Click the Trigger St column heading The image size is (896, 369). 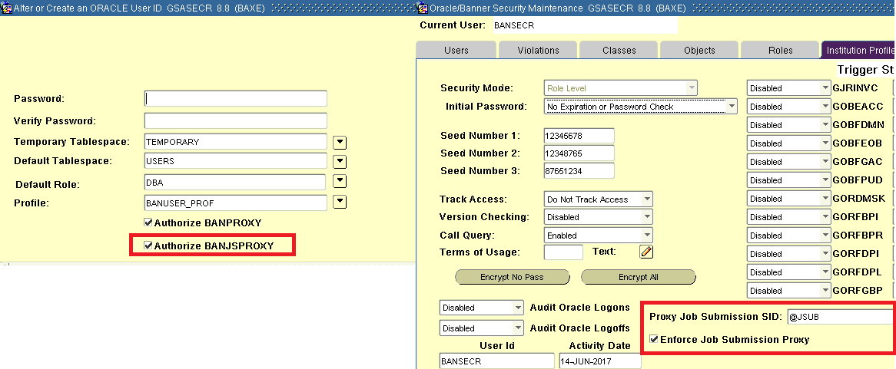[x=866, y=70]
